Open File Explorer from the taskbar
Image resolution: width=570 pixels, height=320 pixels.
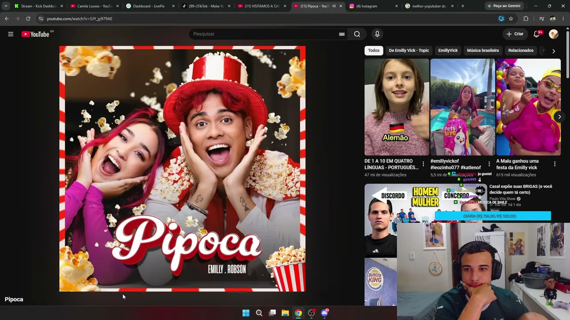[285, 313]
